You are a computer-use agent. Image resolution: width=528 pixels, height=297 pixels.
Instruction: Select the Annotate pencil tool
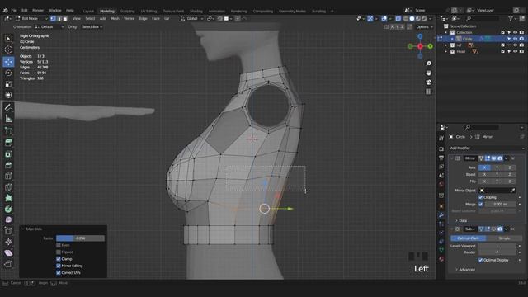pyautogui.click(x=8, y=107)
